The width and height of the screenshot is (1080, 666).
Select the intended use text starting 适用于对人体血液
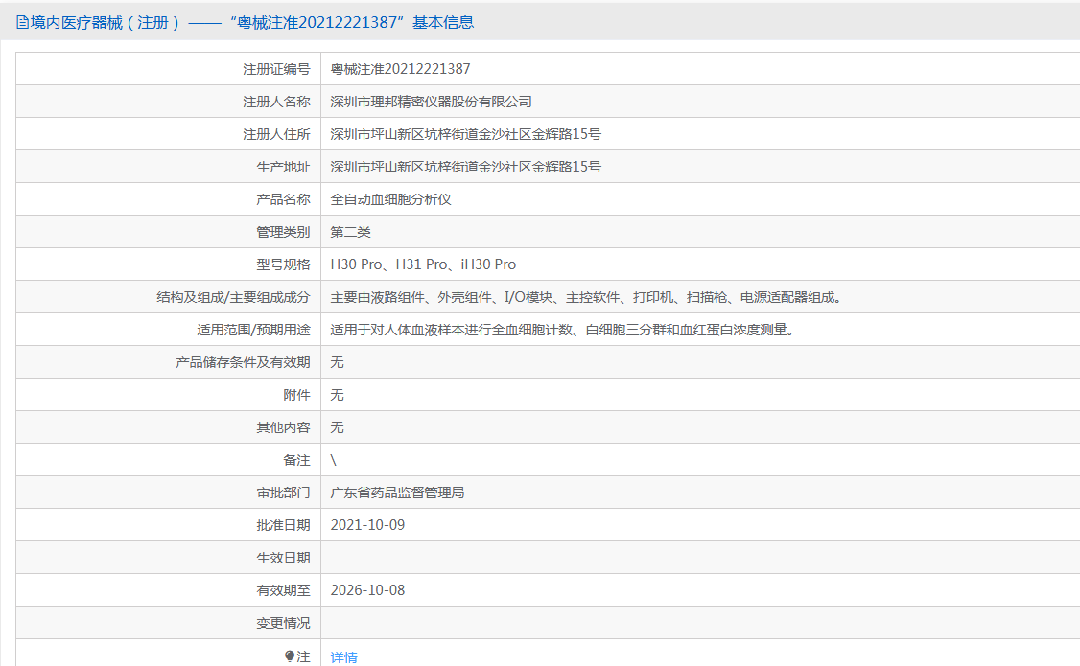563,330
